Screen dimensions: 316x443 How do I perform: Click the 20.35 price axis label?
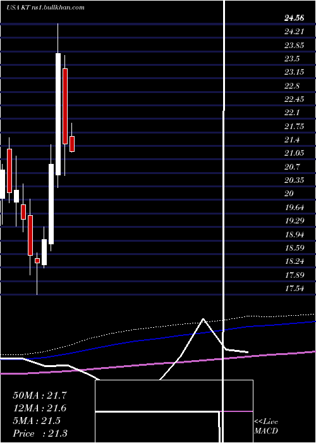coord(294,180)
